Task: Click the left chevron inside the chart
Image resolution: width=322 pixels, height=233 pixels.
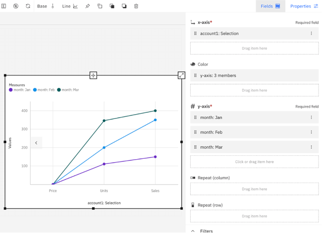Action: (x=36, y=143)
